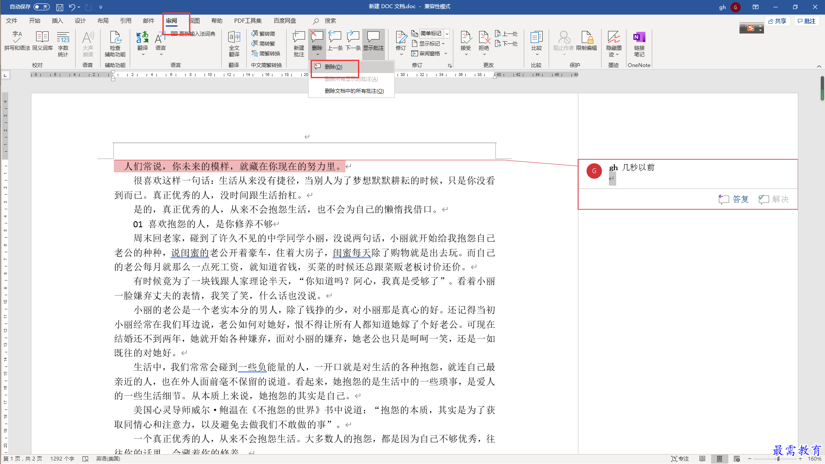The image size is (825, 464).
Task: Reply (答复) to the comment
Action: (x=734, y=199)
